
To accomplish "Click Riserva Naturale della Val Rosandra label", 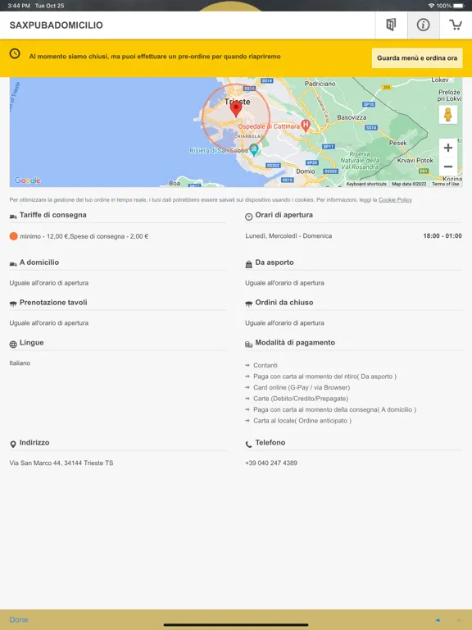I will click(360, 160).
